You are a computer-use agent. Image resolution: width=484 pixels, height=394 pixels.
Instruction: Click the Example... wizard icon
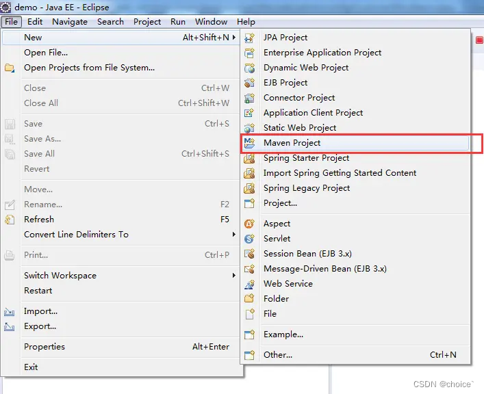249,334
